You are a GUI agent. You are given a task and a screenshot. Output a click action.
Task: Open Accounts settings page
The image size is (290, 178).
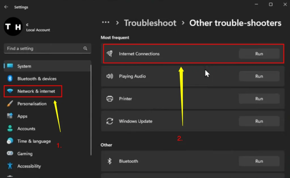pos(47,129)
